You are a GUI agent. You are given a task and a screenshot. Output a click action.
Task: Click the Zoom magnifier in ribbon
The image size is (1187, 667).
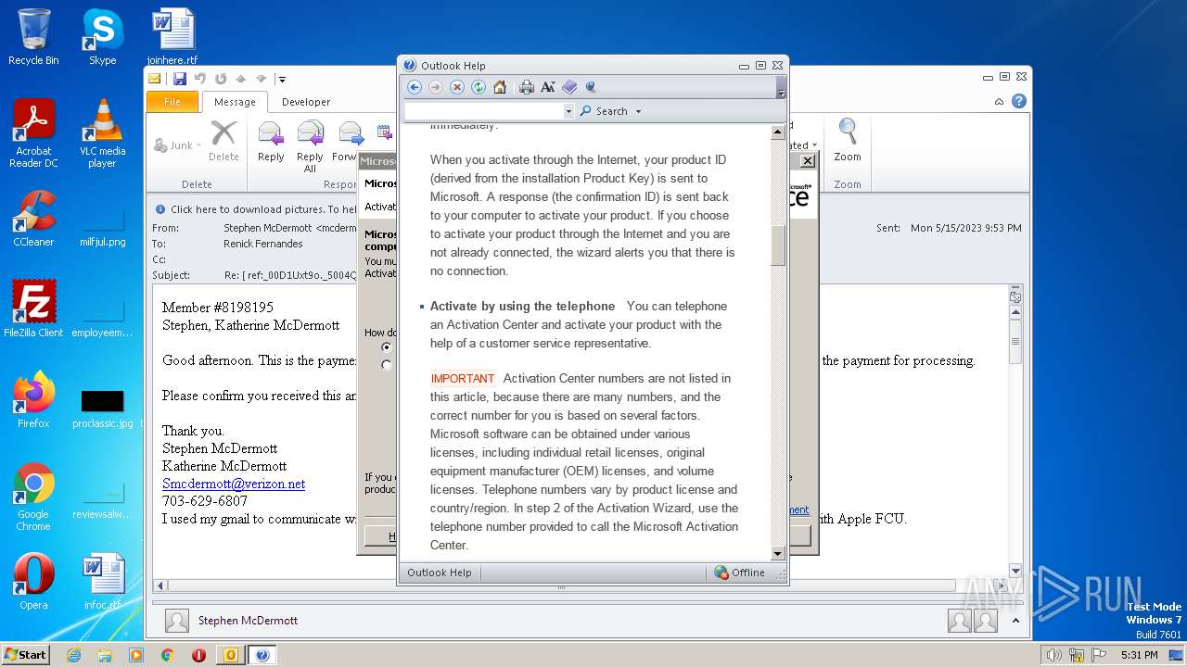click(x=848, y=142)
